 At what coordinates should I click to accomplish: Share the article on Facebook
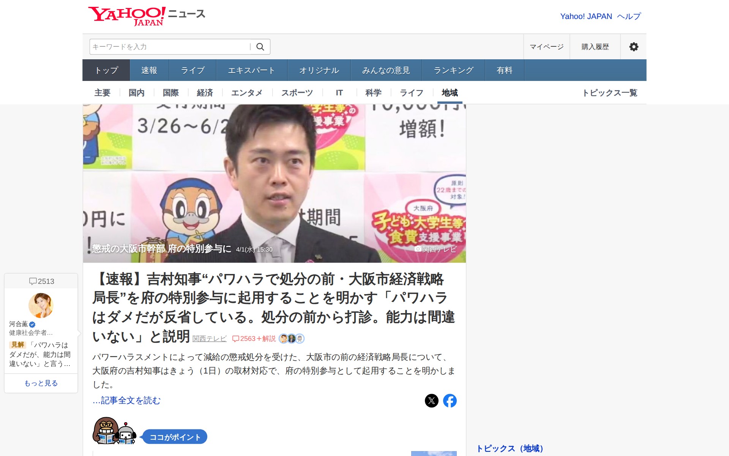coord(450,401)
